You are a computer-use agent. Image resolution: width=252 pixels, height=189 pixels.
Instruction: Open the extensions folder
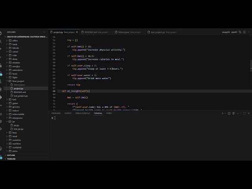[x=17, y=70]
